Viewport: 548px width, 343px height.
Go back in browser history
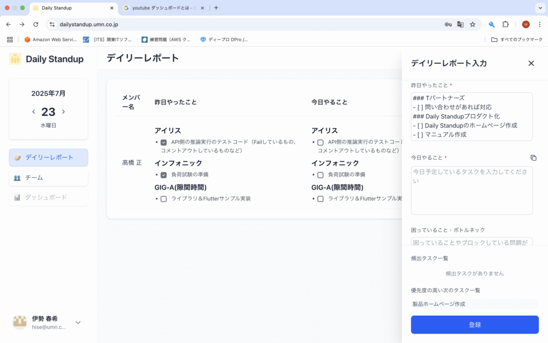[9, 24]
